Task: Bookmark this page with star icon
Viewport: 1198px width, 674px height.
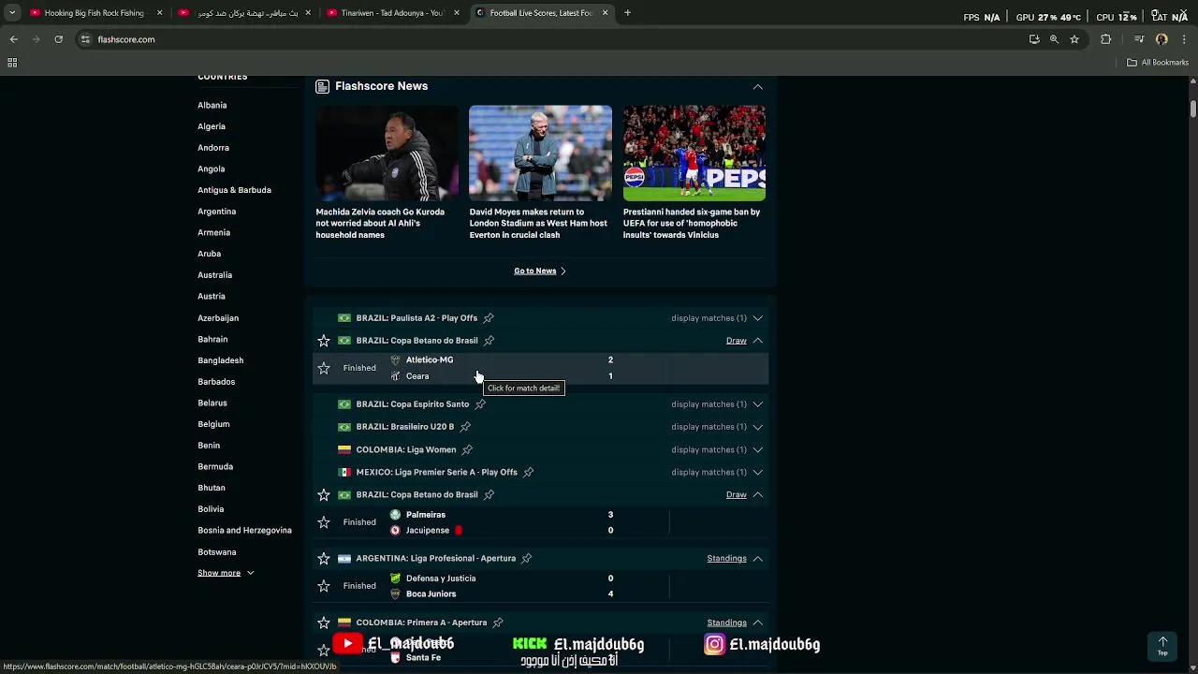Action: pos(1074,39)
